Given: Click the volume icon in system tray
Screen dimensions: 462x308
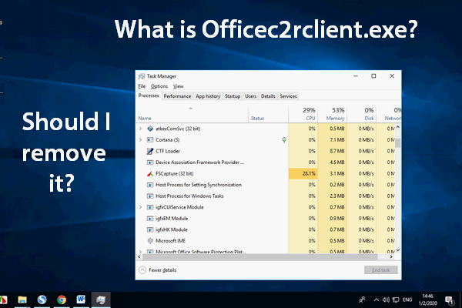Looking at the screenshot, I should tap(386, 300).
